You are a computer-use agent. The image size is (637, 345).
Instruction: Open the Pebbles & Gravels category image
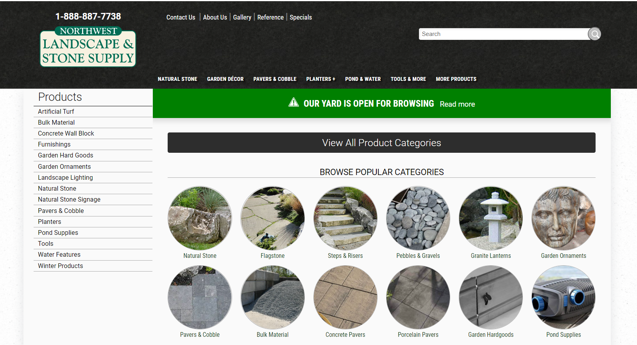click(418, 218)
